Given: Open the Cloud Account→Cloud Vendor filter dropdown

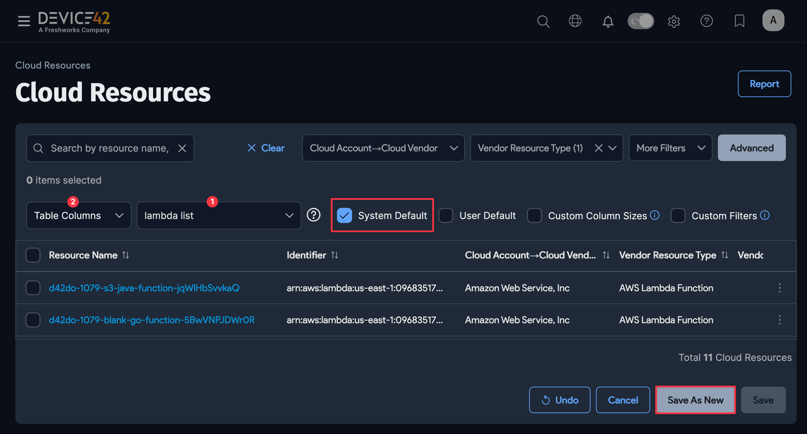Looking at the screenshot, I should coord(383,148).
